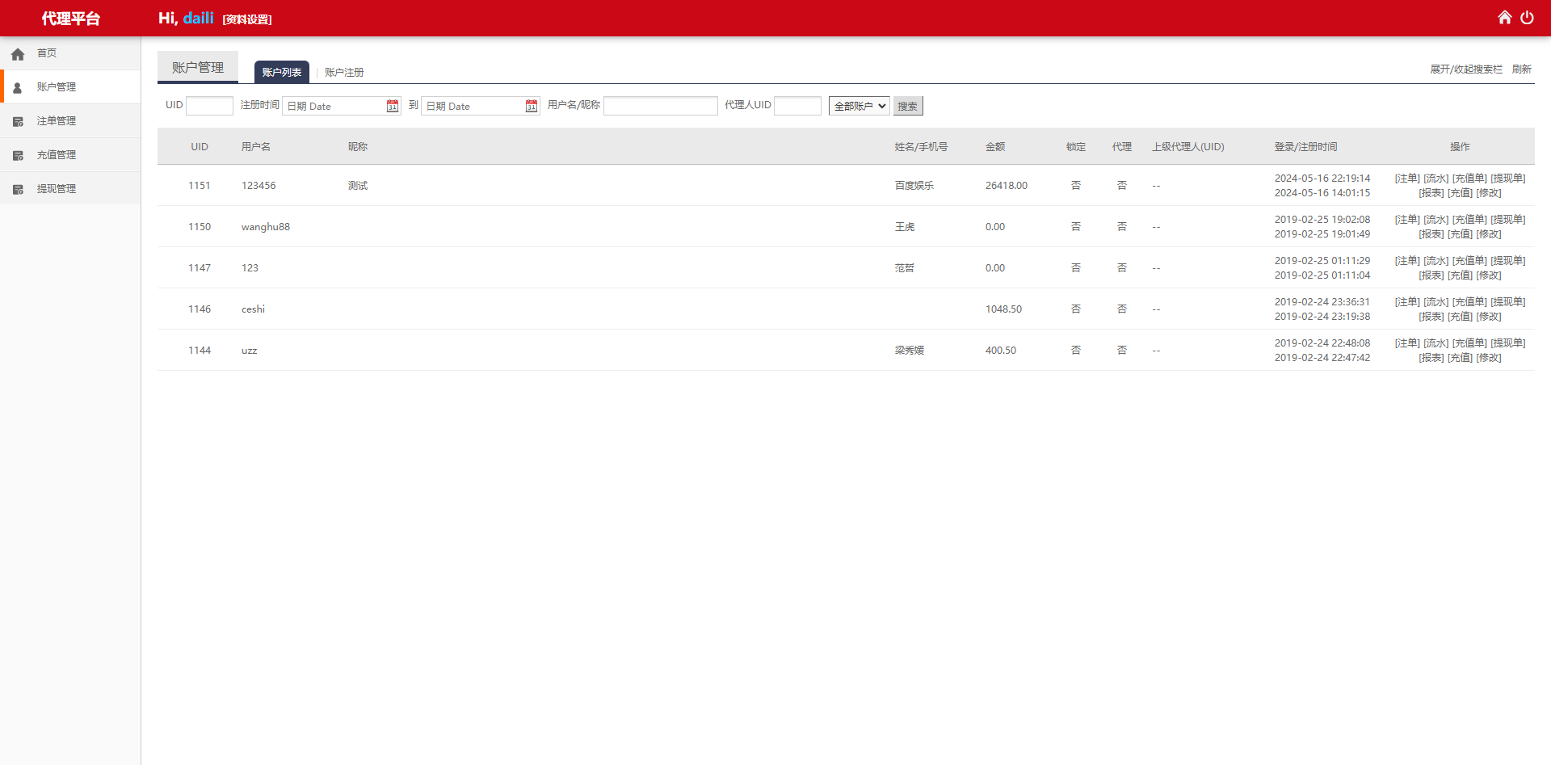Click daili username in header
The width and height of the screenshot is (1551, 765).
199,18
